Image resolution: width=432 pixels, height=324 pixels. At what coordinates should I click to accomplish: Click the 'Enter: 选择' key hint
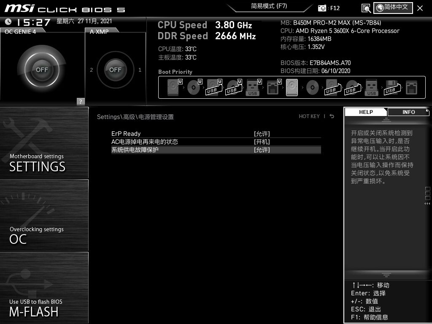point(368,293)
